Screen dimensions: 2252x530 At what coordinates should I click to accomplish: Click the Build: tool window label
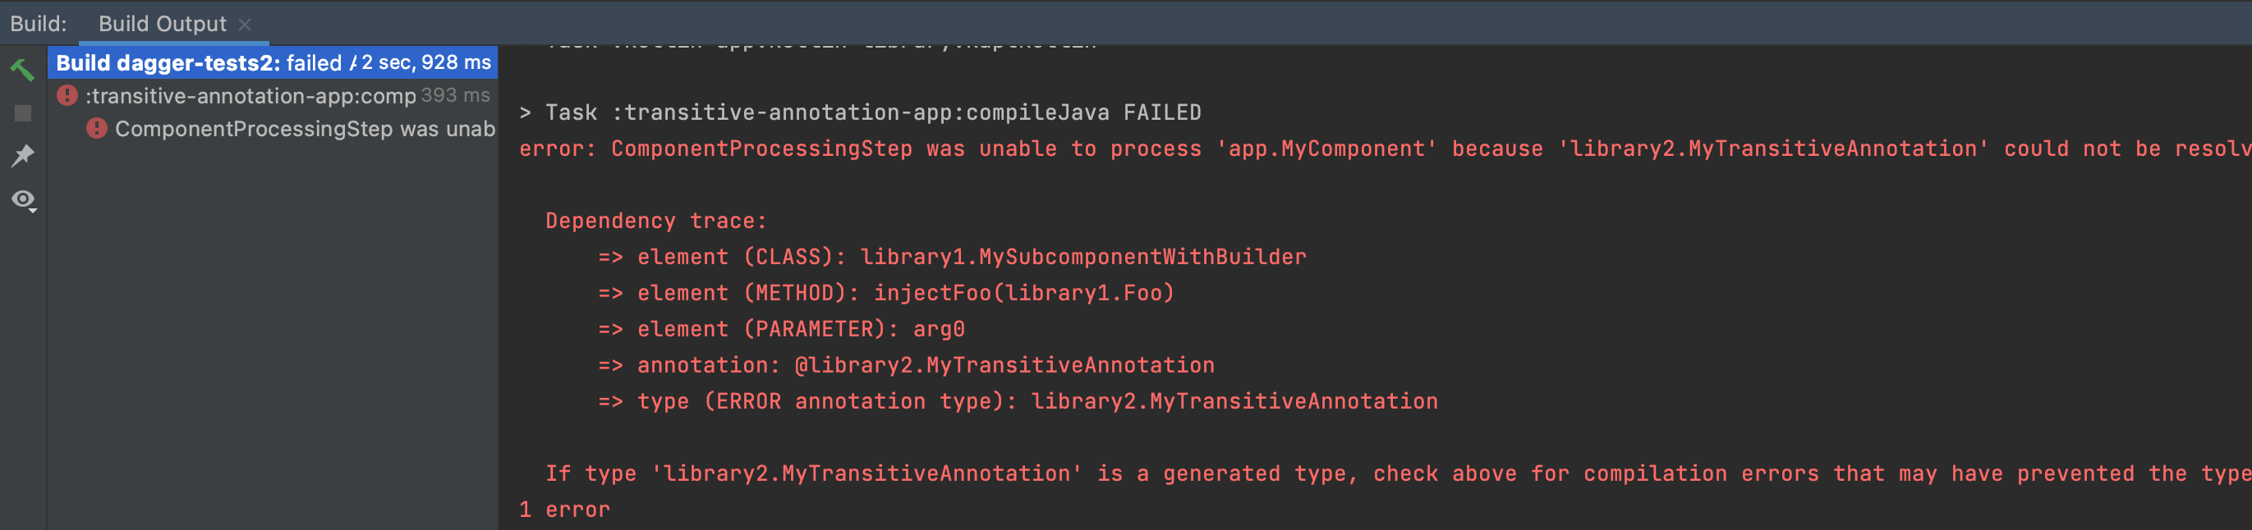point(38,24)
